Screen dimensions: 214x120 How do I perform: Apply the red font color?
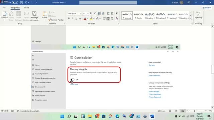tap(85, 19)
